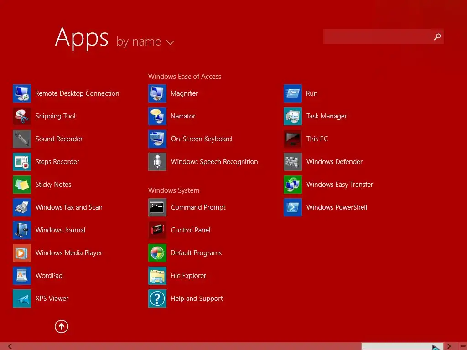
Task: Open the Magnifier icon
Action: click(157, 93)
